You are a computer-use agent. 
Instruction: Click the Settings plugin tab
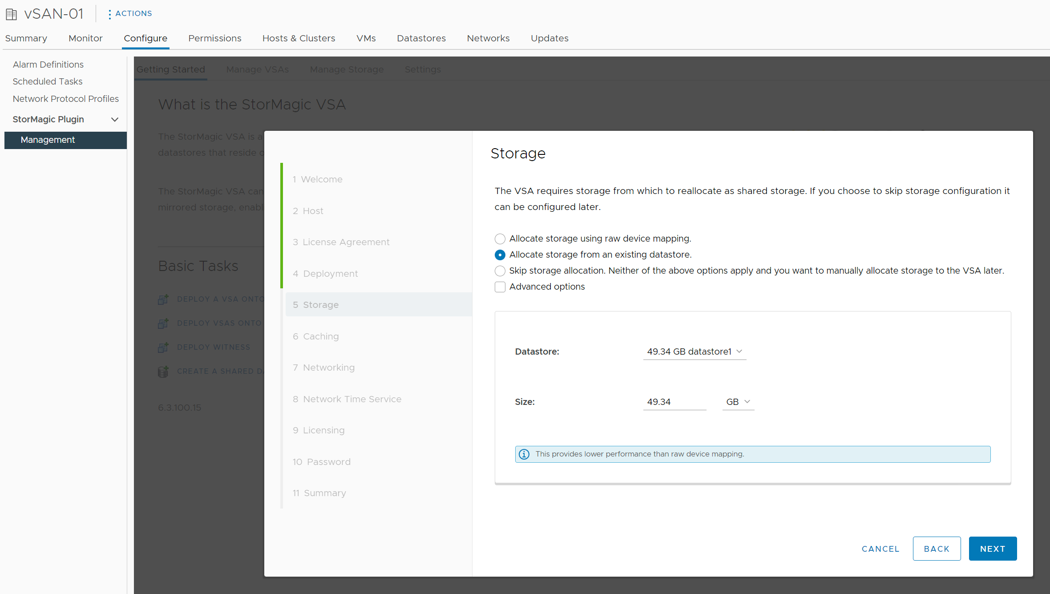423,69
